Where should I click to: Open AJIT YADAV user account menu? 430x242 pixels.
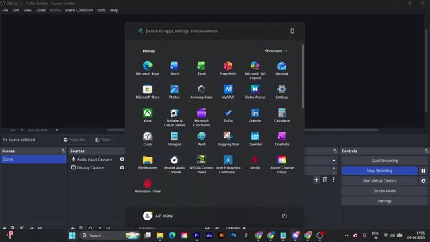pos(158,216)
